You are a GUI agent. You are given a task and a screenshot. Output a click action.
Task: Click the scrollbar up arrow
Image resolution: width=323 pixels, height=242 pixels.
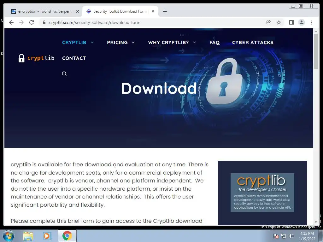tap(316, 31)
